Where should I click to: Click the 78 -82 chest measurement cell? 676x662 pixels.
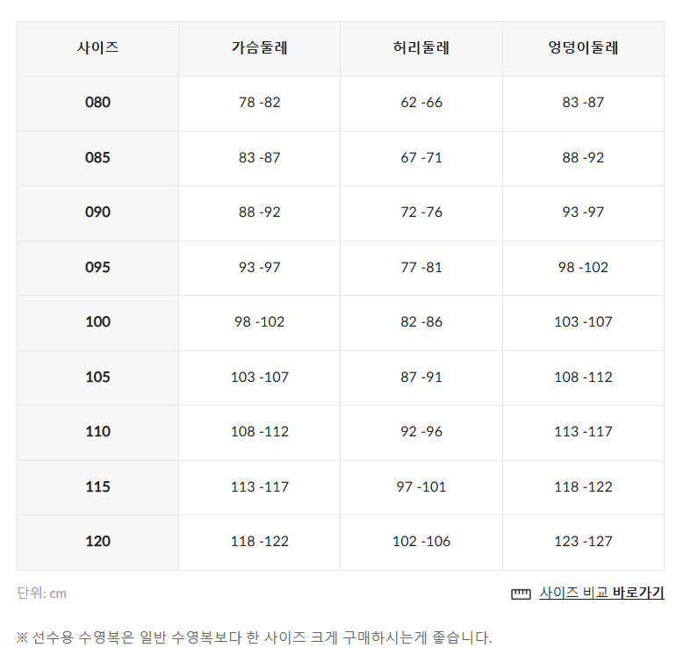click(x=260, y=103)
